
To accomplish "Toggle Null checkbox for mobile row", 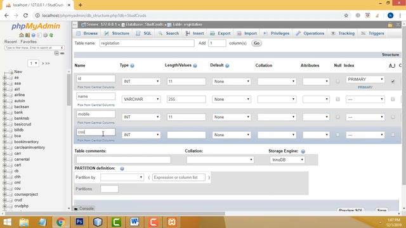I will (337, 117).
